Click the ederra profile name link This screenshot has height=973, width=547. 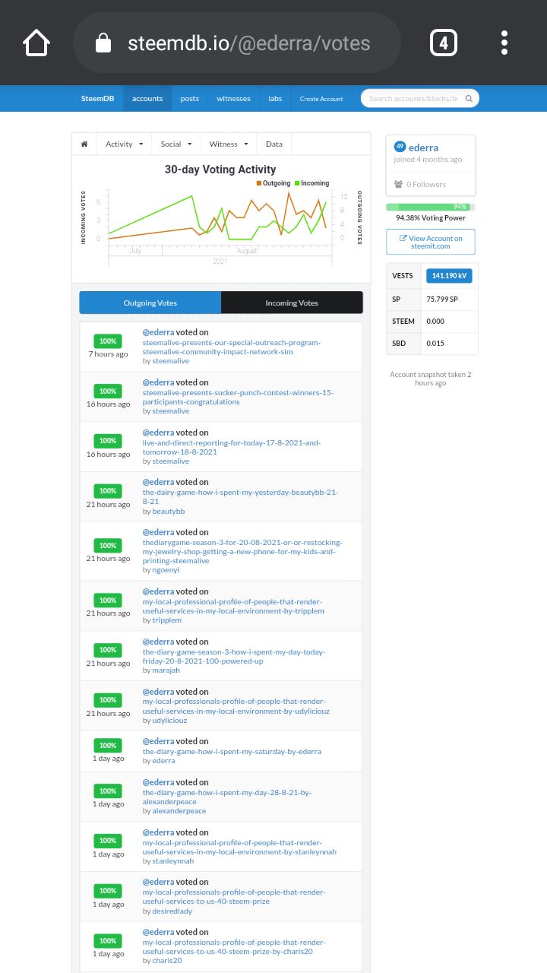(423, 147)
